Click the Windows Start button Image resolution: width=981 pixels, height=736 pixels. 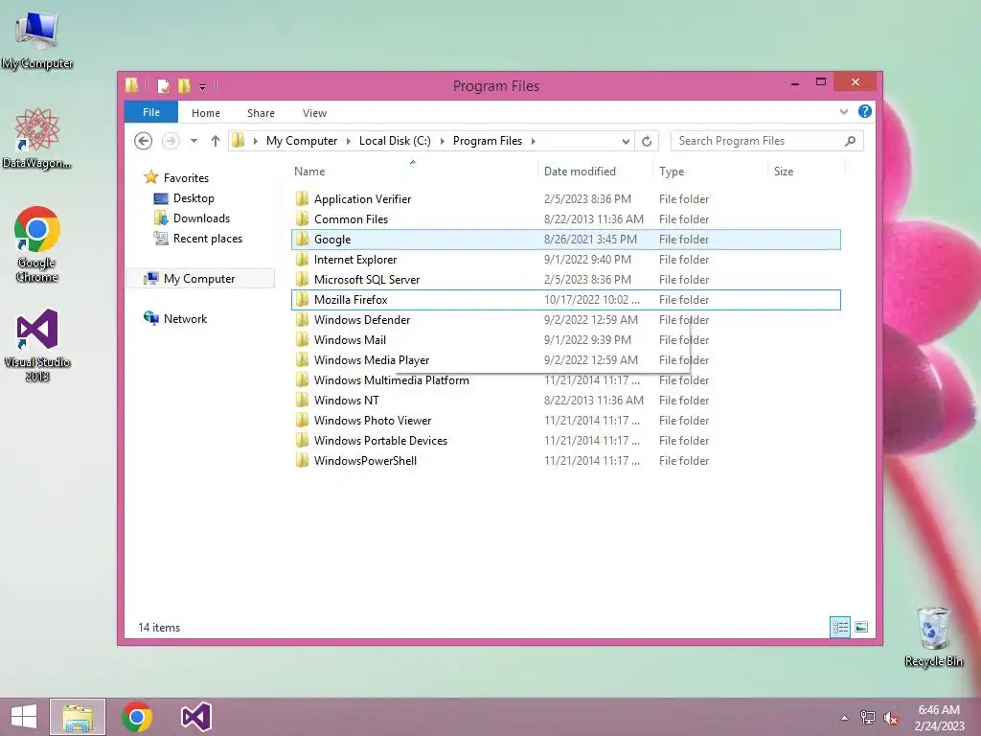(x=24, y=717)
